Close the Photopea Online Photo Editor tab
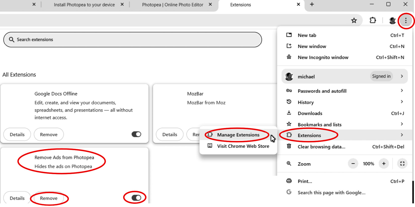This screenshot has height=207, width=415. [210, 4]
